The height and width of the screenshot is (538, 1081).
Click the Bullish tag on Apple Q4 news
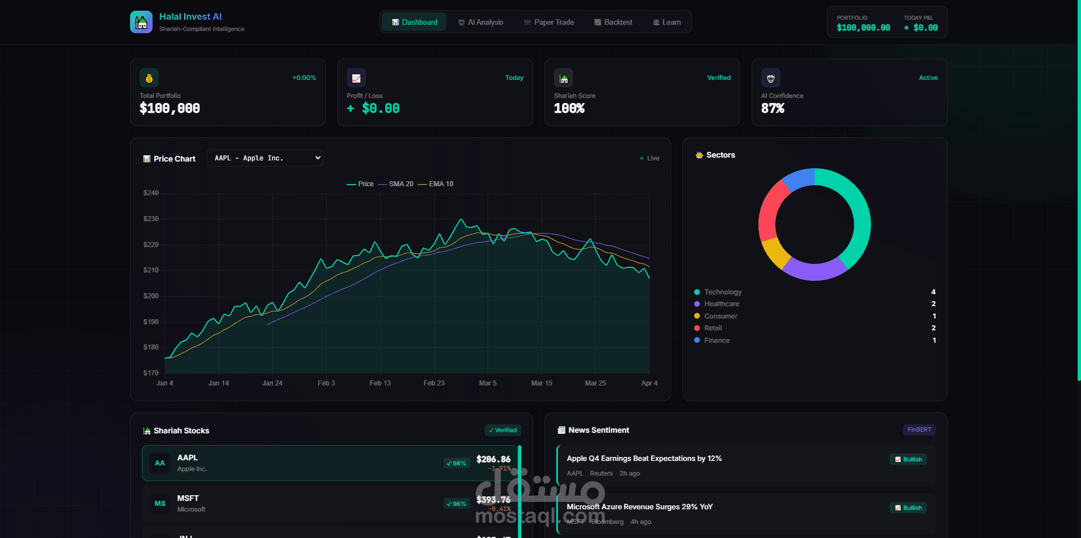[908, 459]
